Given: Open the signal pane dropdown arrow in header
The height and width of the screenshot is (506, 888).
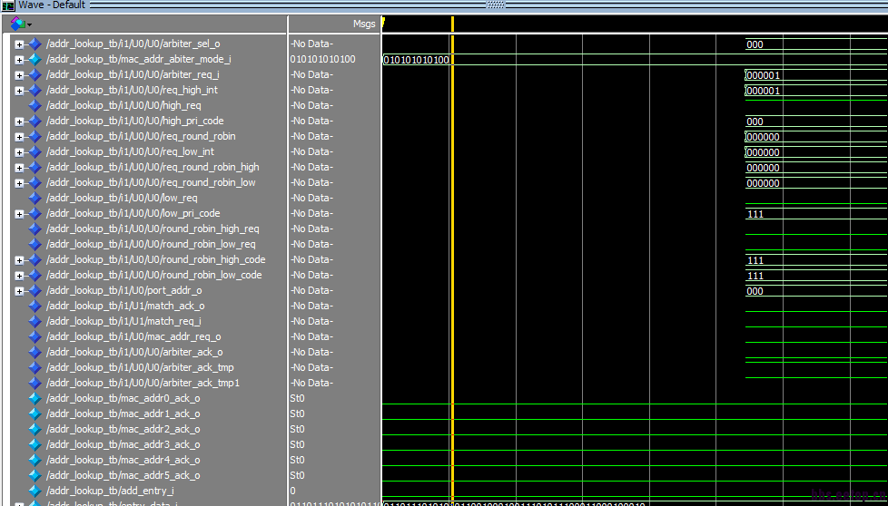Looking at the screenshot, I should coord(30,24).
